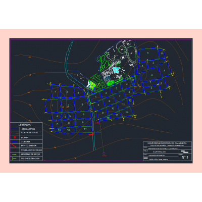Click the TUBERIA text label in the legend
Viewport: 202px width, 202px height.
coord(26,142)
